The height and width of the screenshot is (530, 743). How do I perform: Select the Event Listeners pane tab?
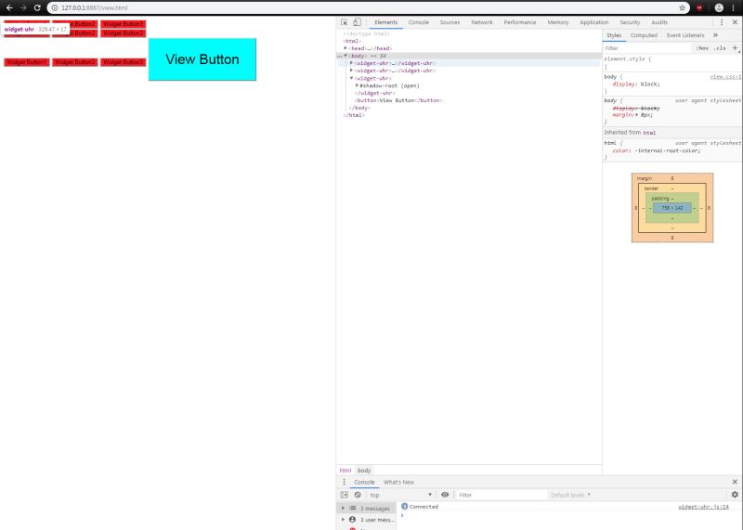[685, 35]
